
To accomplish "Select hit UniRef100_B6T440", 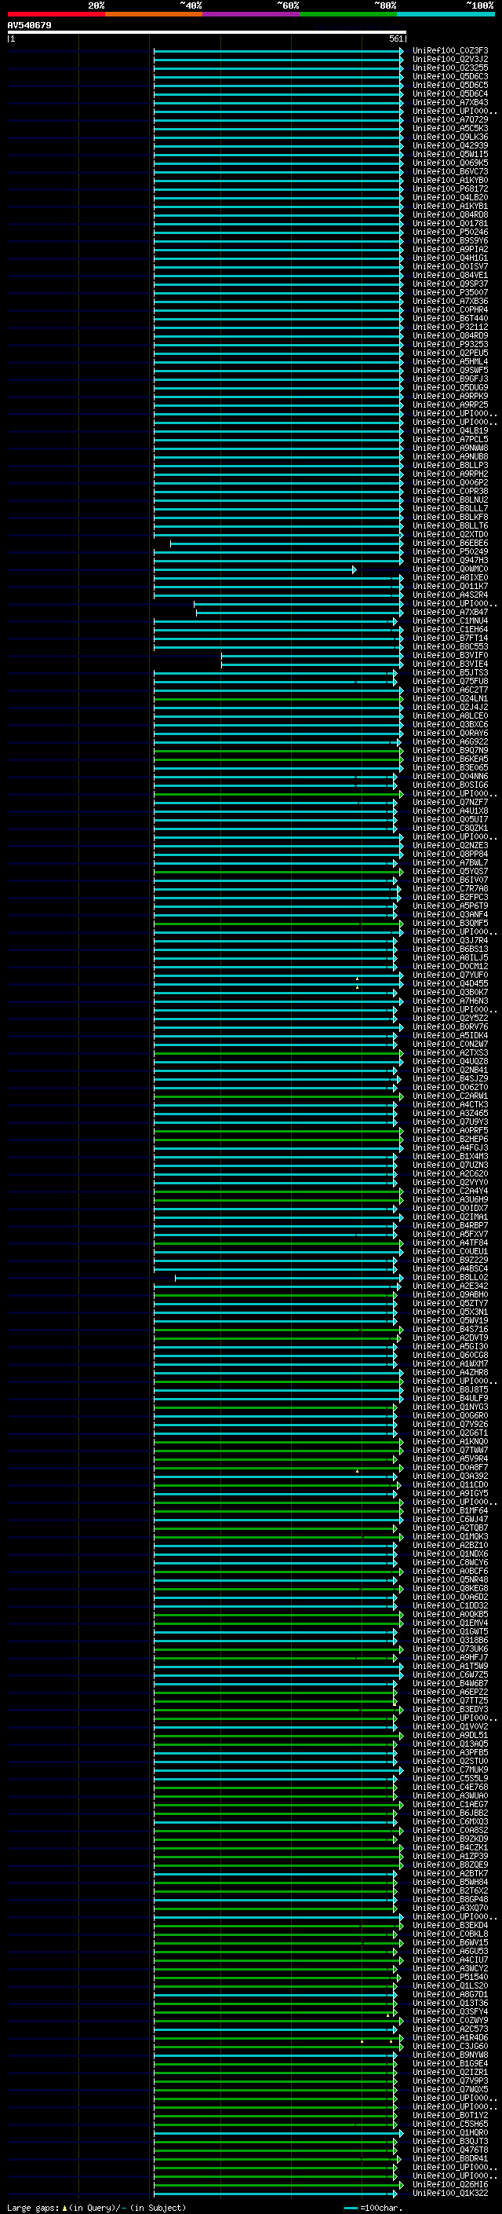I will click(x=449, y=318).
